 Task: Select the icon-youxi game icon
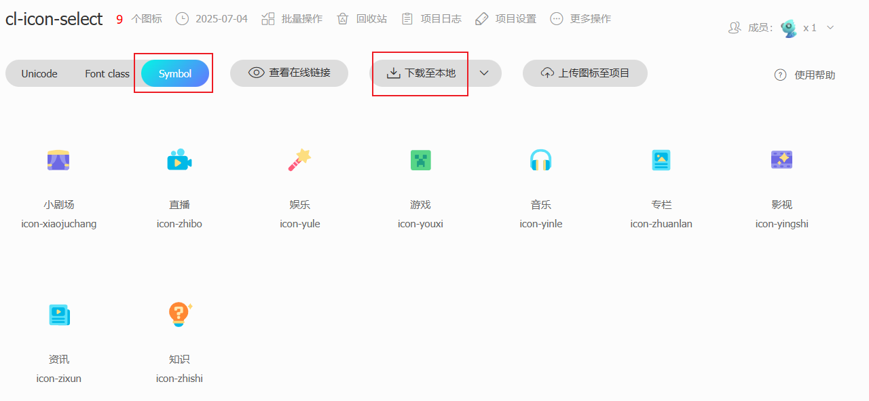pyautogui.click(x=420, y=160)
